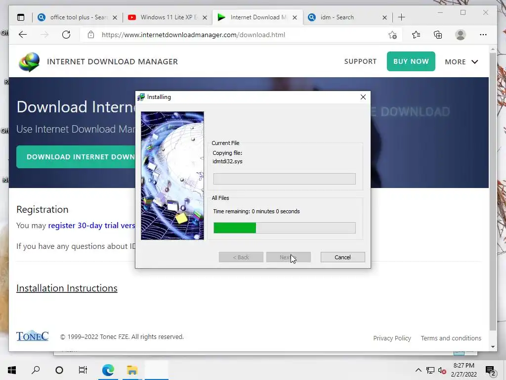Screen dimensions: 506x380
Task: Open Windows taskbar search
Action: [36, 370]
